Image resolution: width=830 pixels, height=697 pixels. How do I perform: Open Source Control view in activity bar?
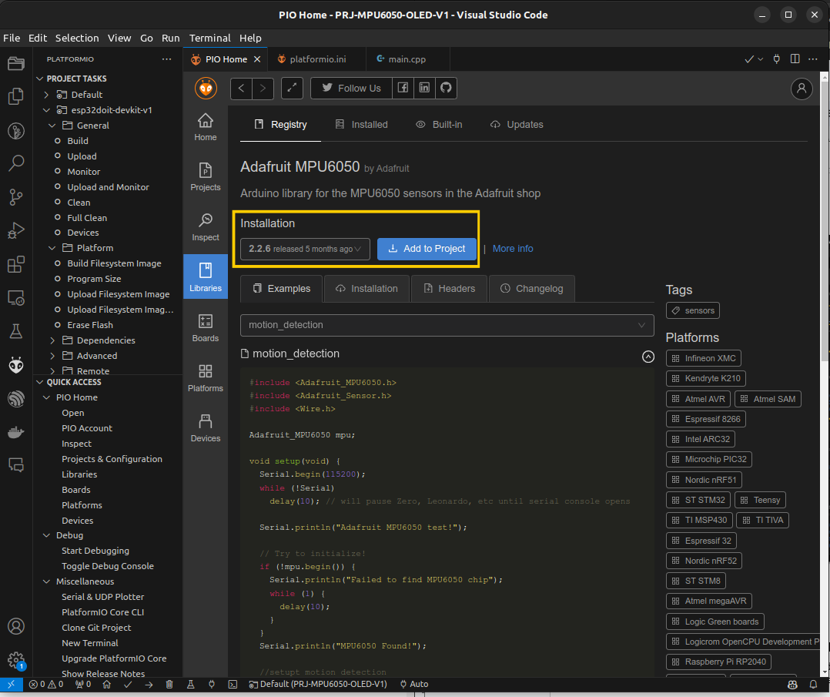click(16, 197)
